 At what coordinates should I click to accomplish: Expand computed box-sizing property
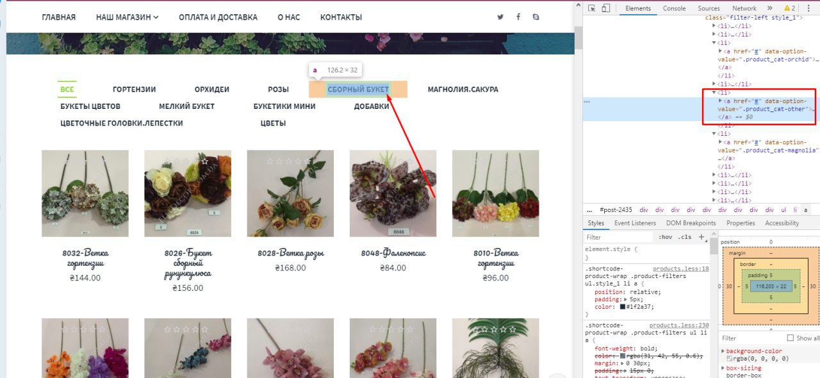point(724,368)
